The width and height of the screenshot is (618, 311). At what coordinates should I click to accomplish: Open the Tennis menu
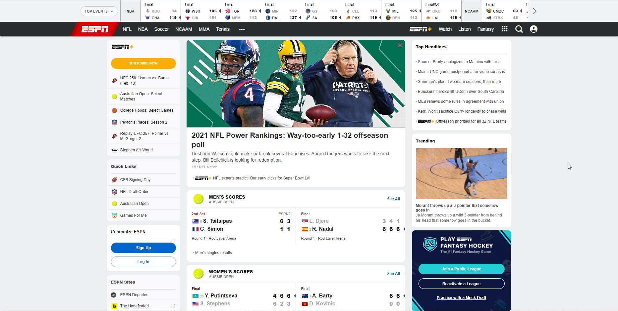click(x=223, y=29)
